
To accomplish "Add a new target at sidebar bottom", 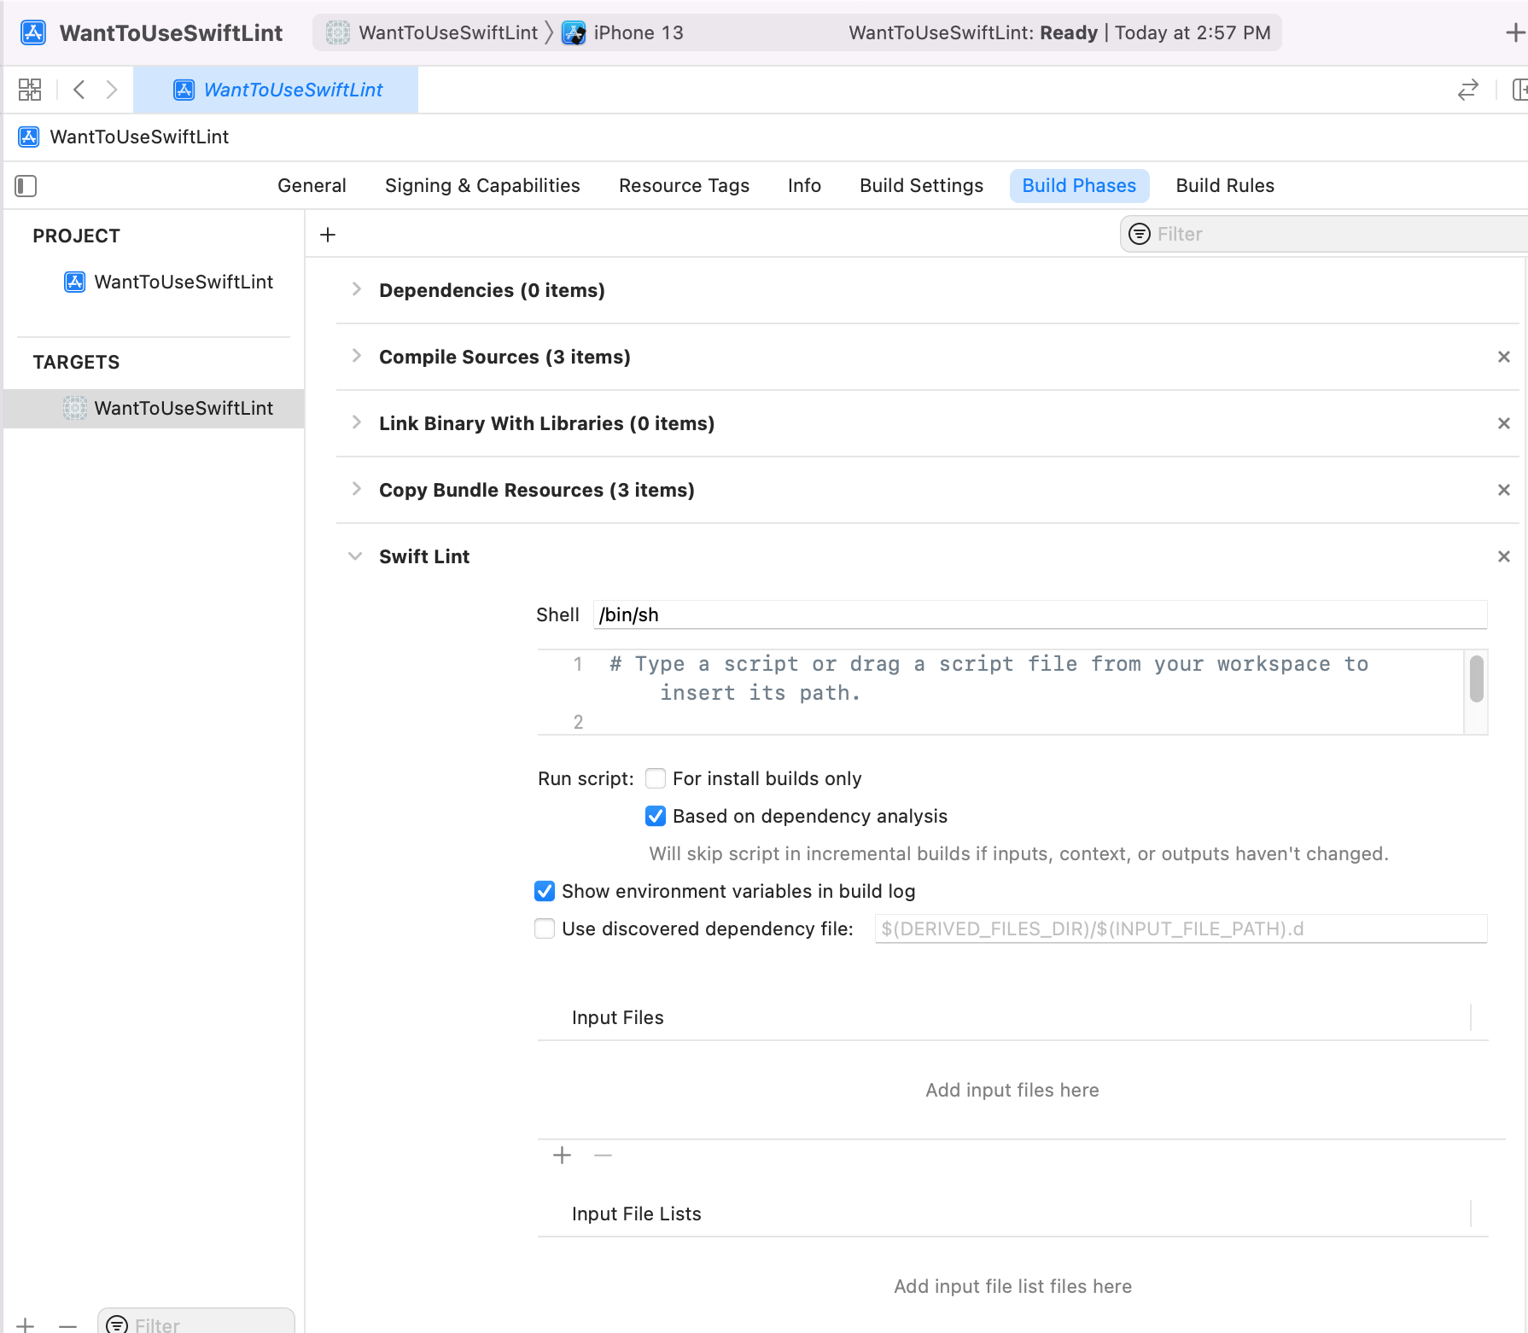I will 26,1325.
